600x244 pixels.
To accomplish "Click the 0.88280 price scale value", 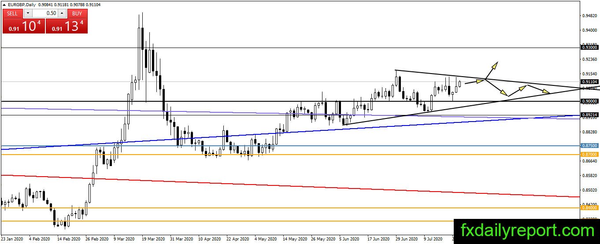I will coord(589,132).
